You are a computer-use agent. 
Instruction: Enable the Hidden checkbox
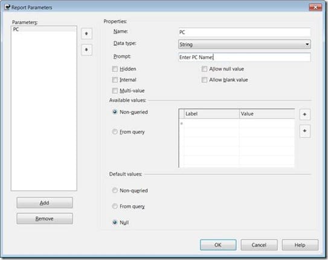[115, 69]
